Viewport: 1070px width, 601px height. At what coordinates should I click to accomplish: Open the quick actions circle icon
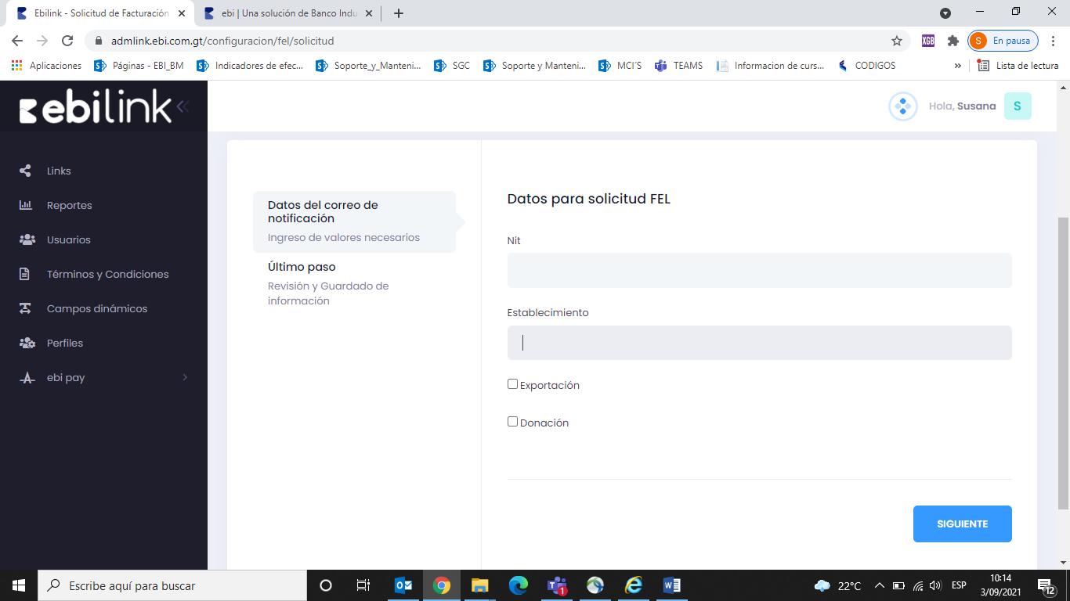(x=902, y=106)
